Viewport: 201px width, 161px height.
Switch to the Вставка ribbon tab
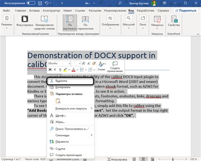point(34,11)
